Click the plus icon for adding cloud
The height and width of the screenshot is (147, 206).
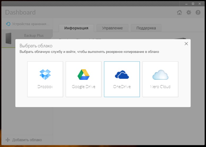pos(8,140)
